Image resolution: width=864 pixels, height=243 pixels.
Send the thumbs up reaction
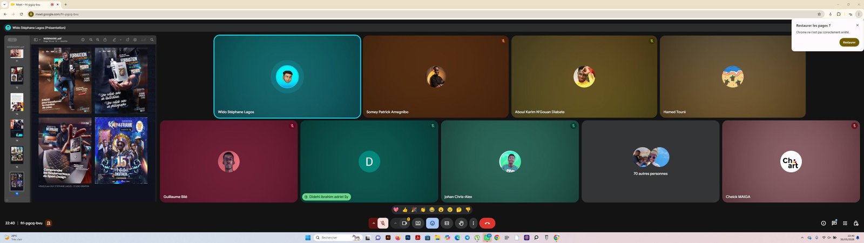tap(405, 210)
